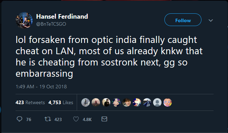Image resolution: width=228 pixels, height=133 pixels.
Task: Open the Hansel Ferdinand display name
Action: tap(62, 16)
